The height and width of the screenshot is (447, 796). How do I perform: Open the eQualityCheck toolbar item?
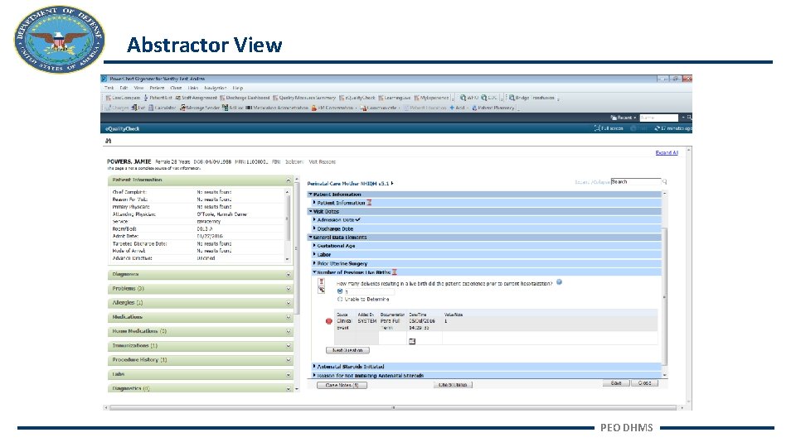point(357,98)
